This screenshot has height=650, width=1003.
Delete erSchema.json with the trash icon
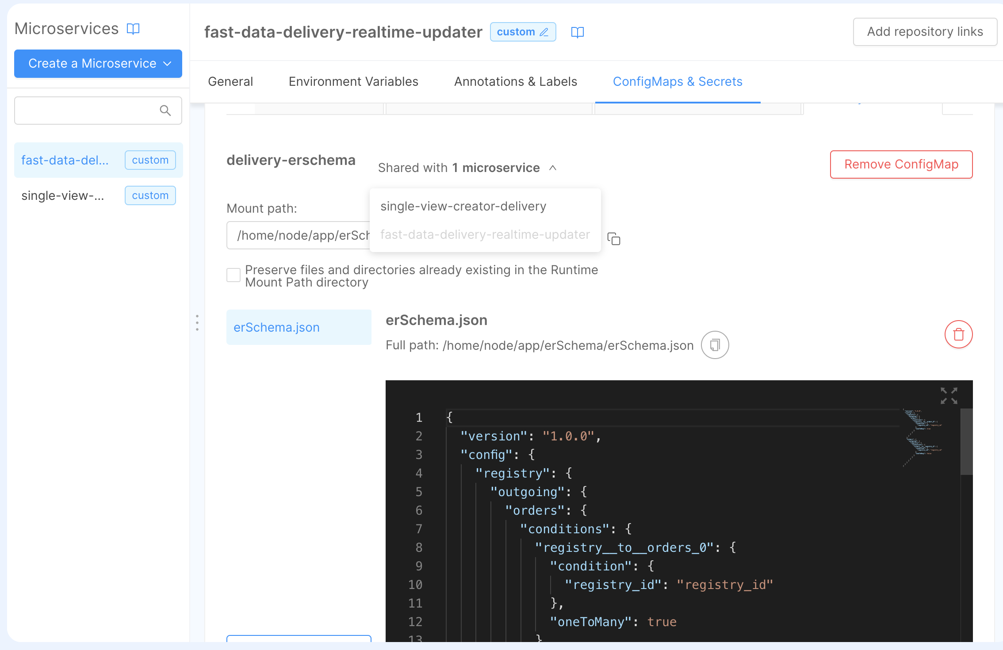click(x=958, y=334)
